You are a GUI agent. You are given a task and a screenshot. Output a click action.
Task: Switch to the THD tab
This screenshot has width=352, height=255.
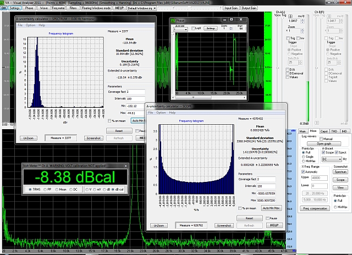[x=335, y=131]
